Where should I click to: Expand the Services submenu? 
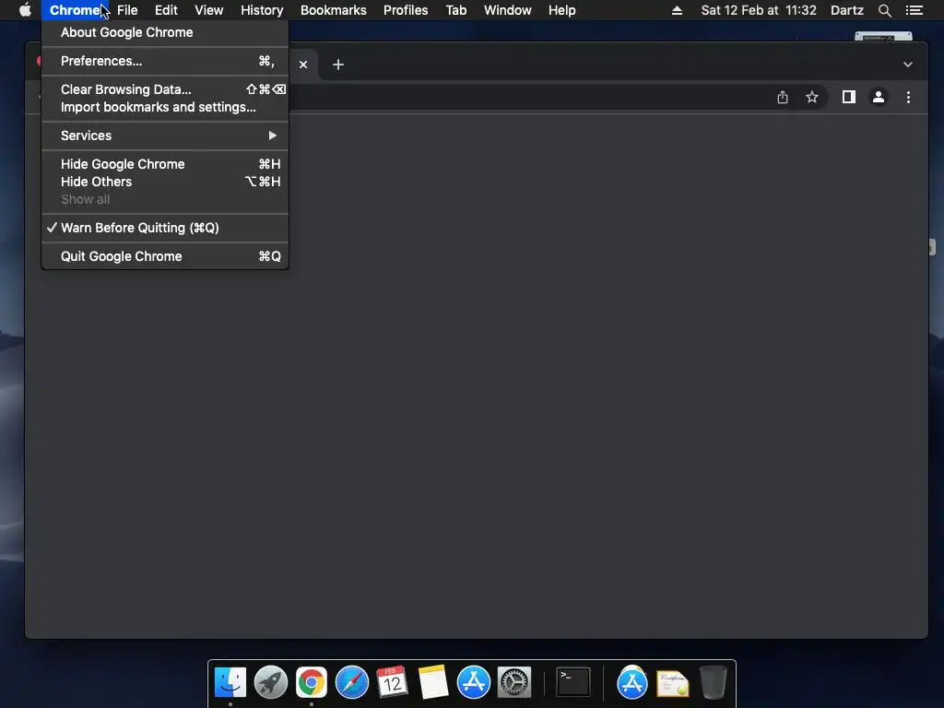165,136
